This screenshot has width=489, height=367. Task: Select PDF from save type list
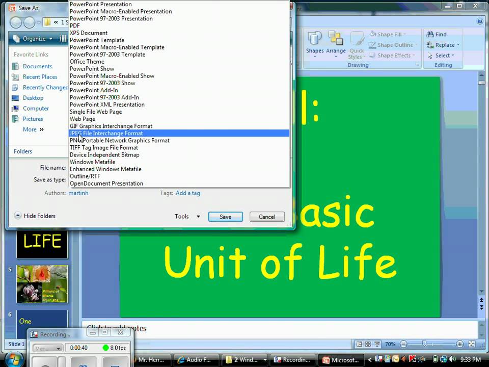[x=179, y=25]
